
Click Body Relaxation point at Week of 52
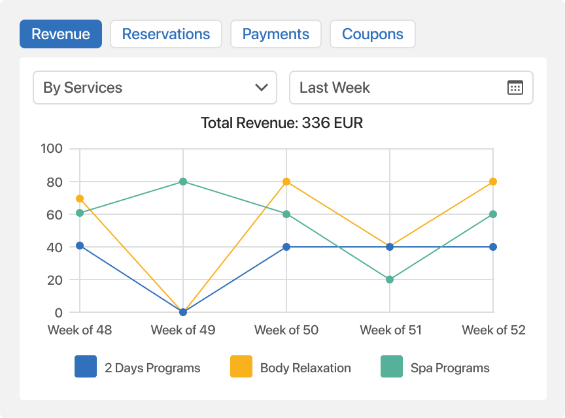(493, 182)
